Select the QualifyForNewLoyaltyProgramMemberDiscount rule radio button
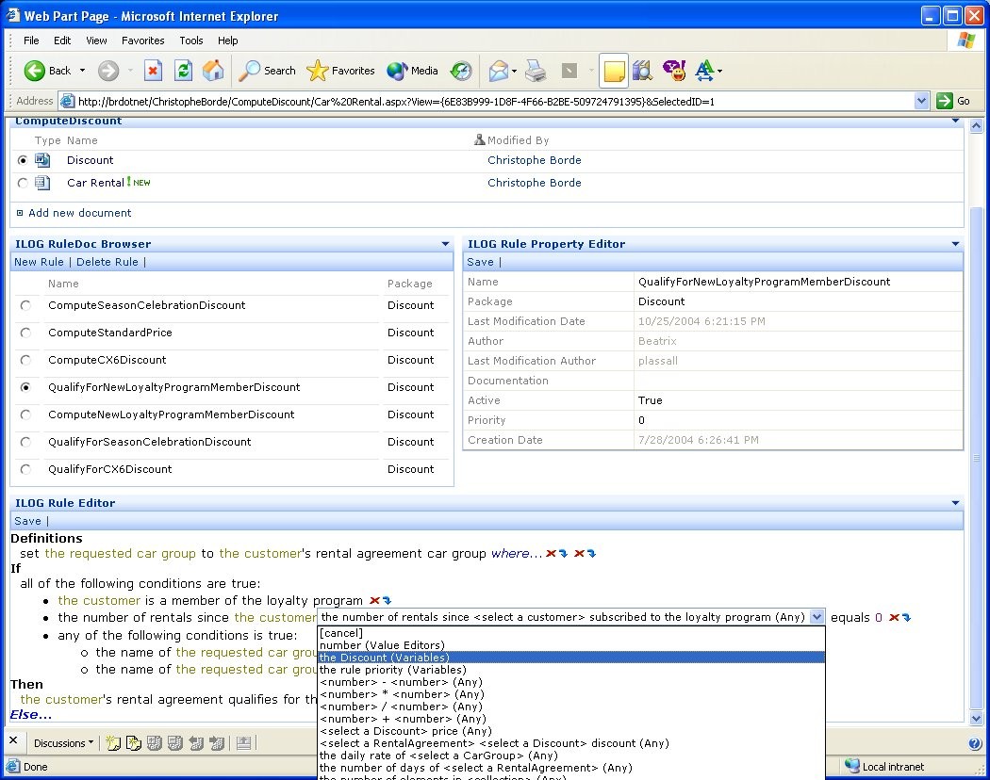The width and height of the screenshot is (990, 780). point(25,387)
